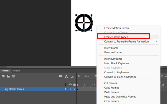The height and width of the screenshot is (104, 167).
Task: Click the bottom-right transform handle of symbol
Action: 91,30
